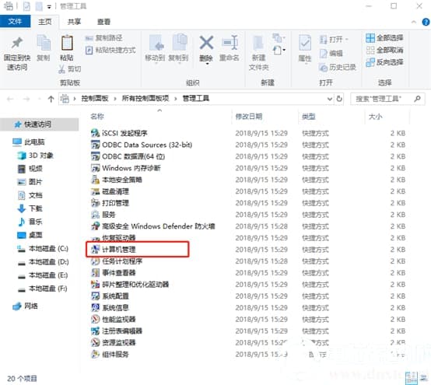Click 控制面板 in the address bar
Image resolution: width=431 pixels, height=385 pixels.
(95, 98)
